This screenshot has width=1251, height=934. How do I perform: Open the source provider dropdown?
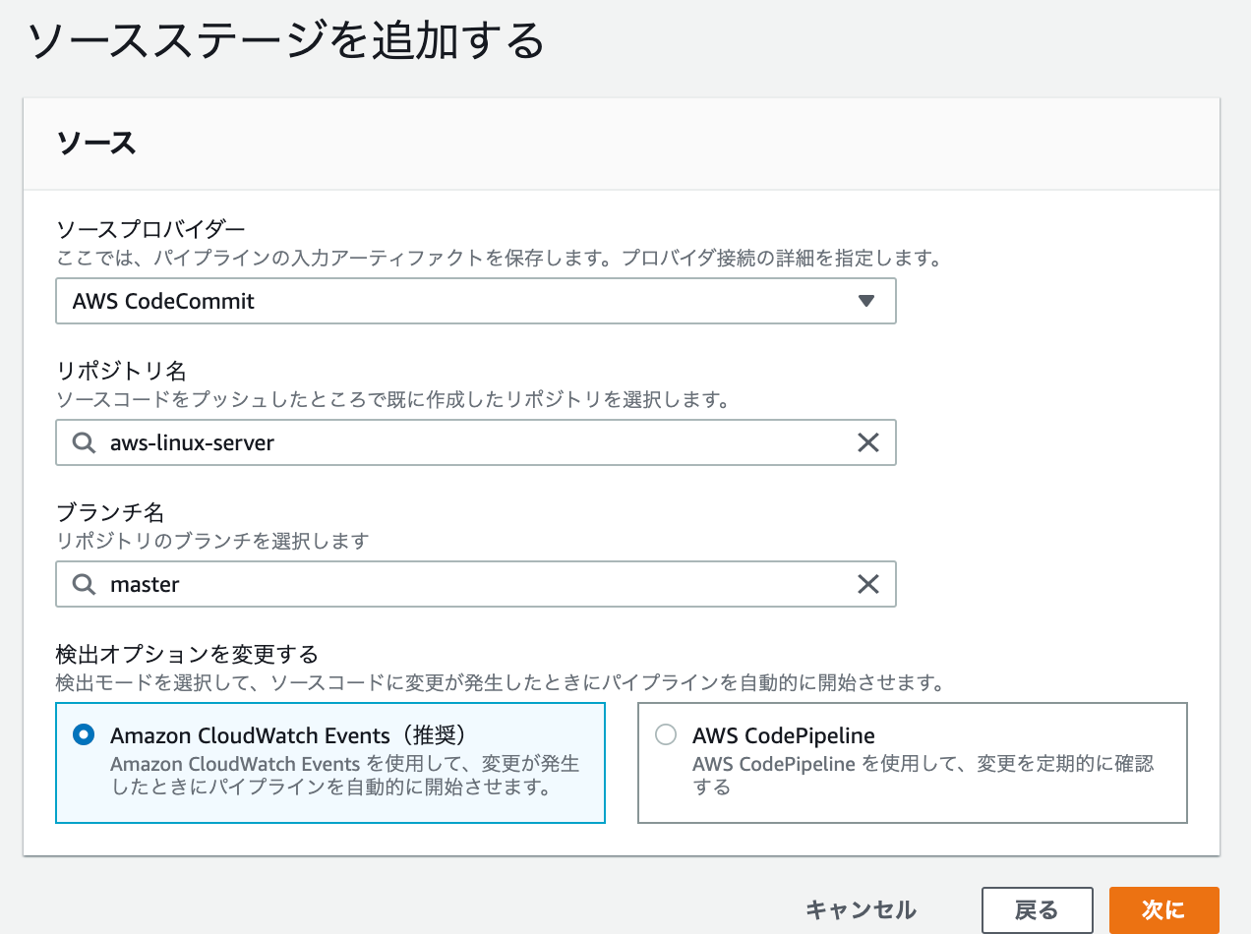(x=476, y=301)
